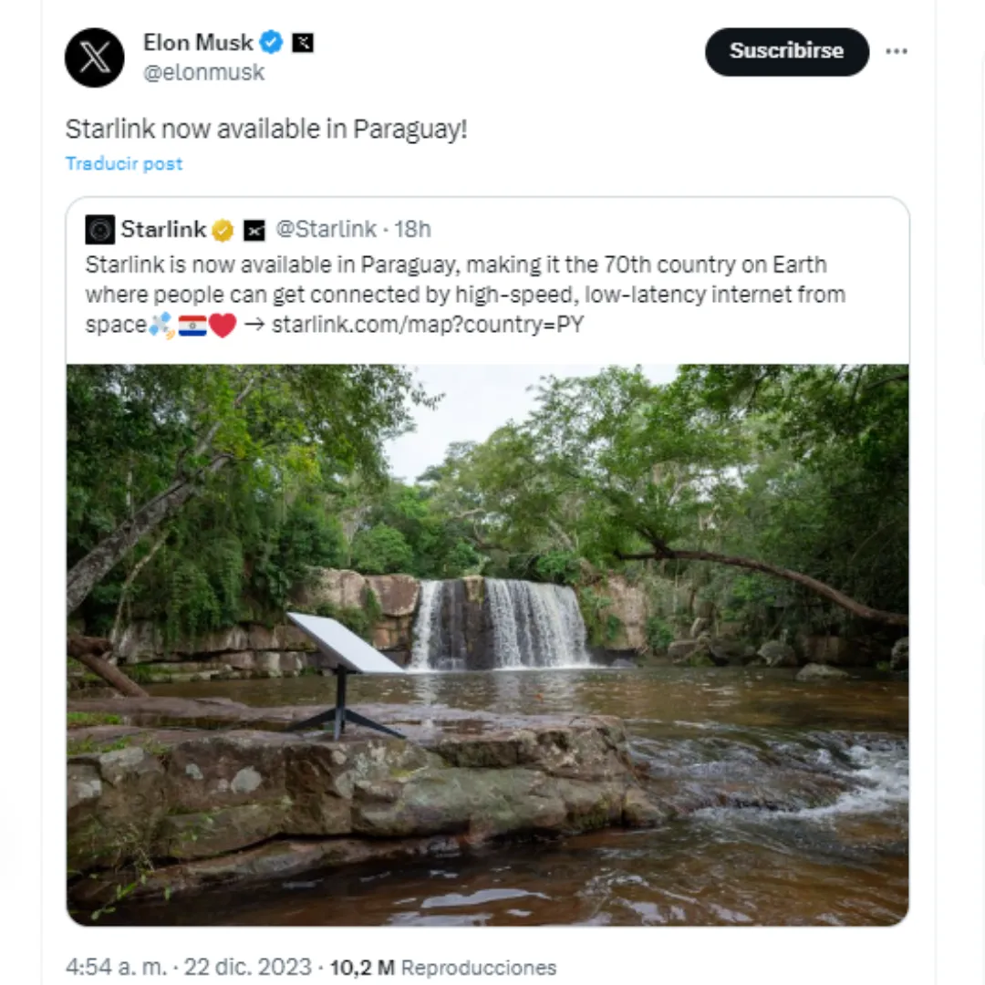The image size is (985, 985).
Task: Click the 4:54 a. m. post timestamp
Action: tap(116, 967)
